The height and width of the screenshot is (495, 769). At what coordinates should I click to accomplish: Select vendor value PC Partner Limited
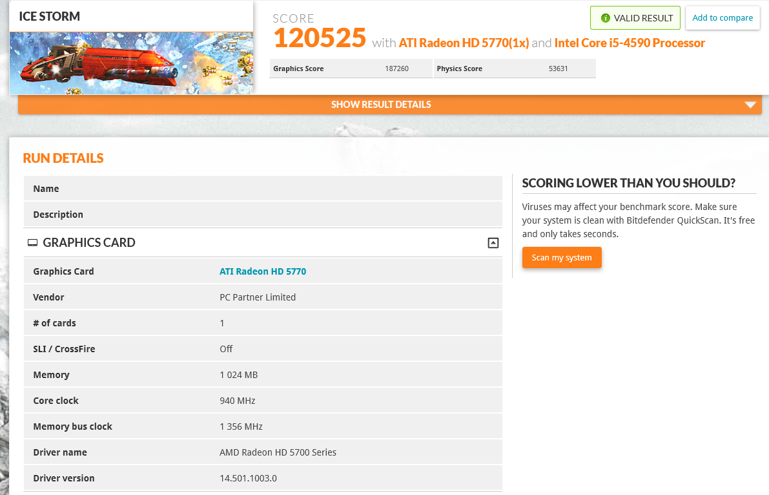(x=258, y=297)
